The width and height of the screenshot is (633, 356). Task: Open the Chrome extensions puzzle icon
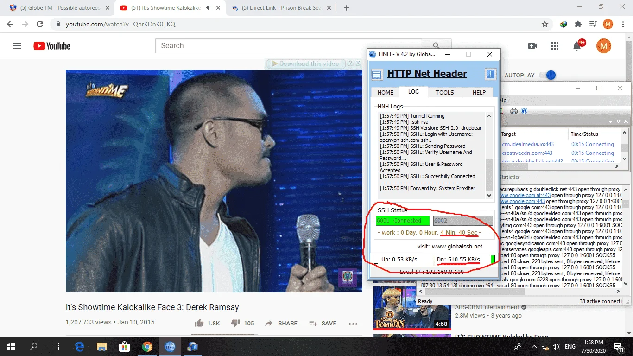578,24
